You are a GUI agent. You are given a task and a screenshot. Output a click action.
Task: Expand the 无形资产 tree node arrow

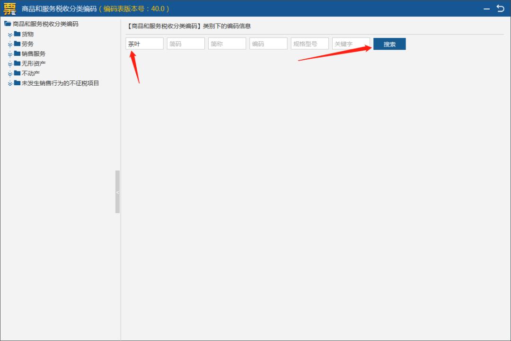click(x=10, y=64)
